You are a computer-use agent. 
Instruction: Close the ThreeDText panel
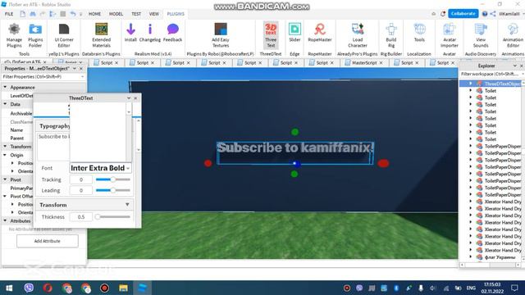click(x=135, y=98)
